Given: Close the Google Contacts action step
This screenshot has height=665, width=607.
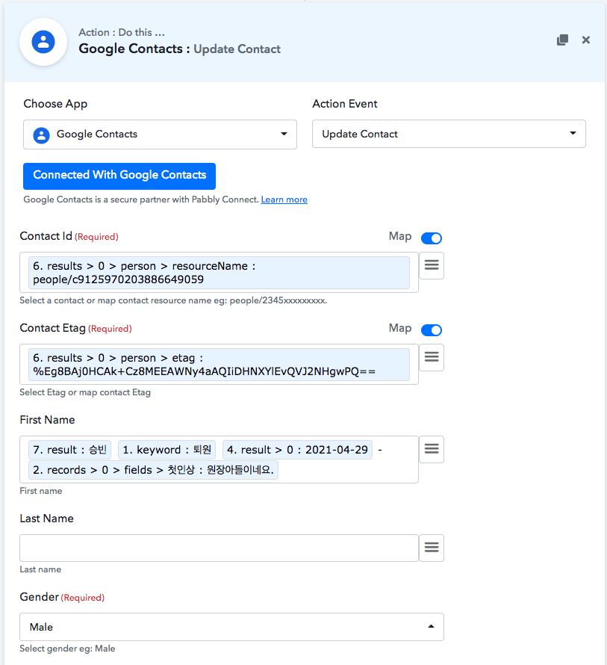Looking at the screenshot, I should click(x=586, y=40).
